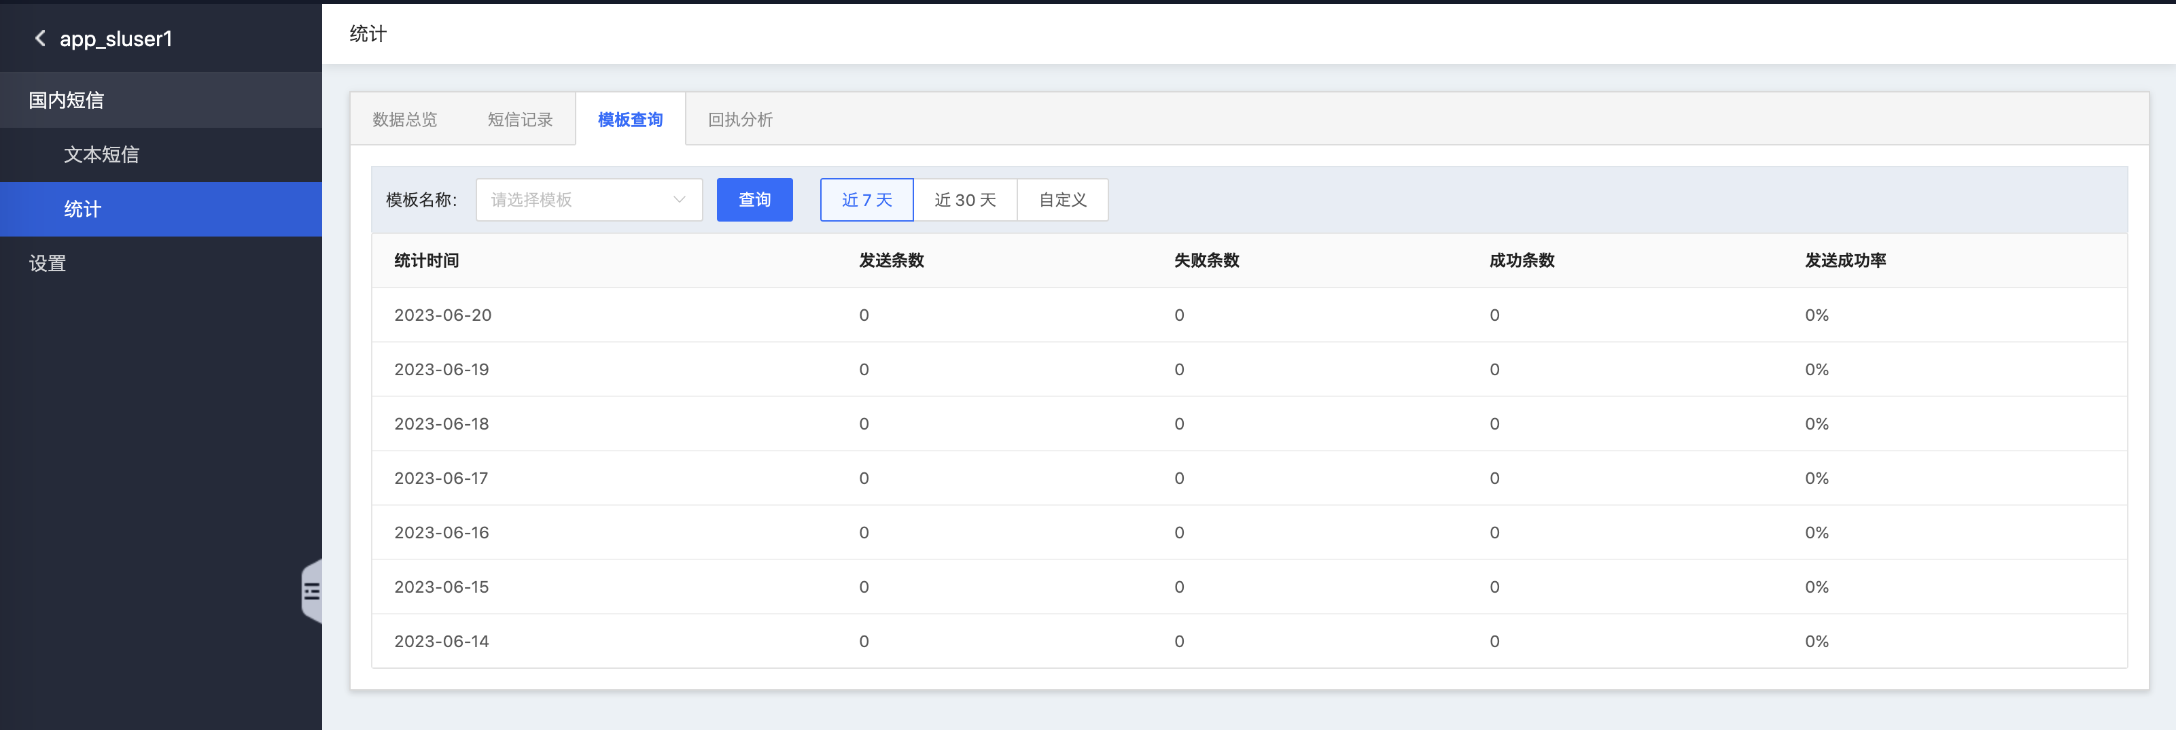Screen dimensions: 2176x730
Task: Click the app_sluser1 title text
Action: coord(116,39)
